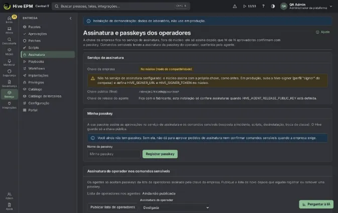The height and width of the screenshot is (213, 338).
Task: Open the alerts warning triangle icon
Action: coord(235,6)
